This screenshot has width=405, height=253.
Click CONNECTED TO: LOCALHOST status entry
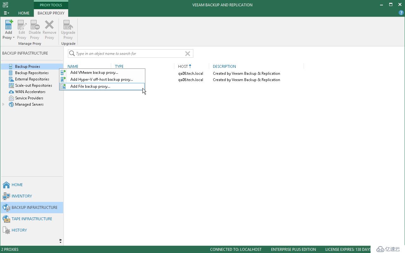pyautogui.click(x=236, y=250)
